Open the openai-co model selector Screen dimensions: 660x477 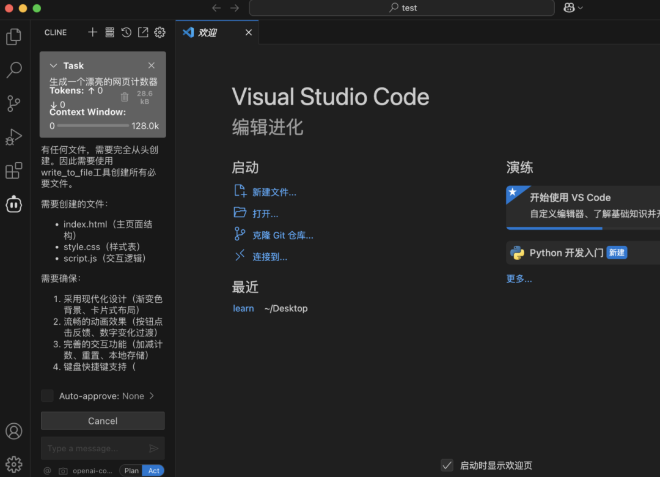tap(92, 470)
